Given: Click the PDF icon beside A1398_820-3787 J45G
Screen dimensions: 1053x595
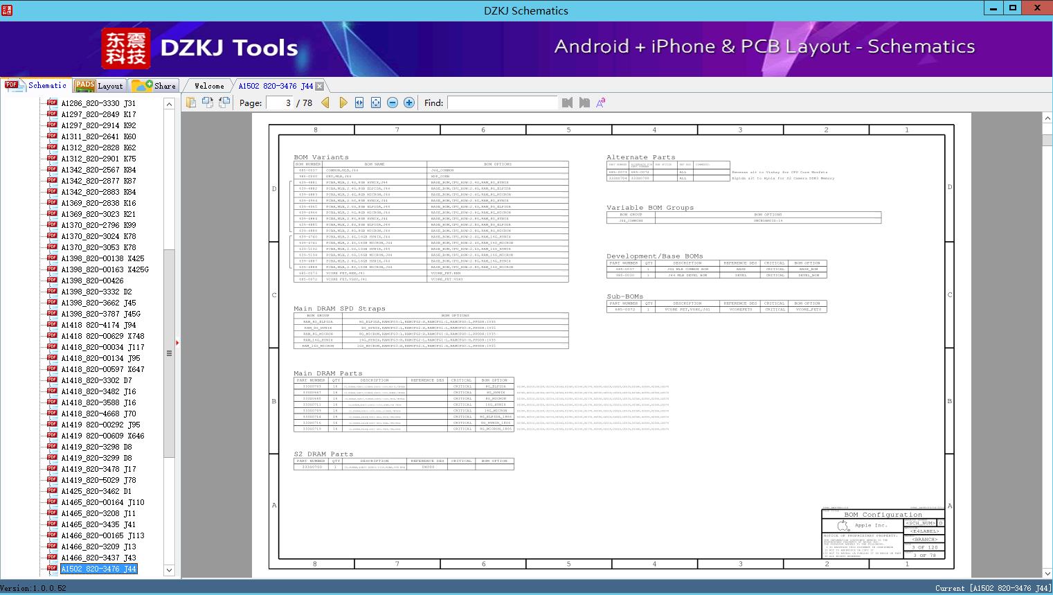Looking at the screenshot, I should coord(52,313).
